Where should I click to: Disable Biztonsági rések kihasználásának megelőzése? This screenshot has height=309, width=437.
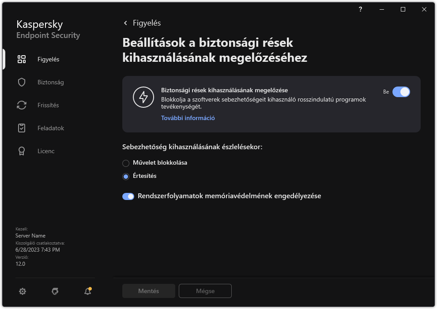[x=402, y=92]
